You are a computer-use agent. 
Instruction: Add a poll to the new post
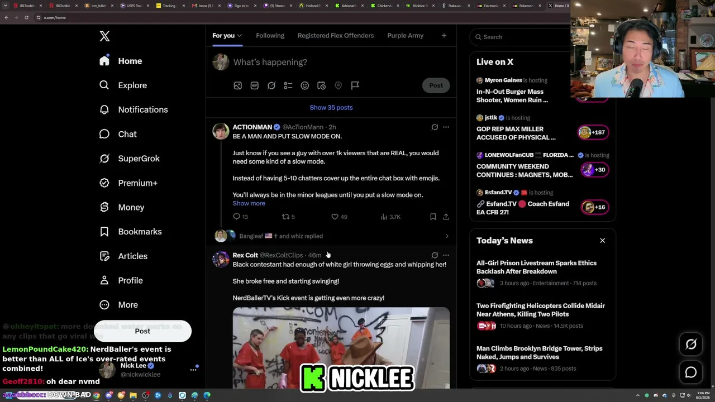288,85
